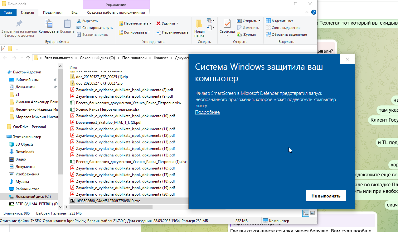Select Изображения in navigation pane
The height and width of the screenshot is (232, 398).
coord(27,174)
